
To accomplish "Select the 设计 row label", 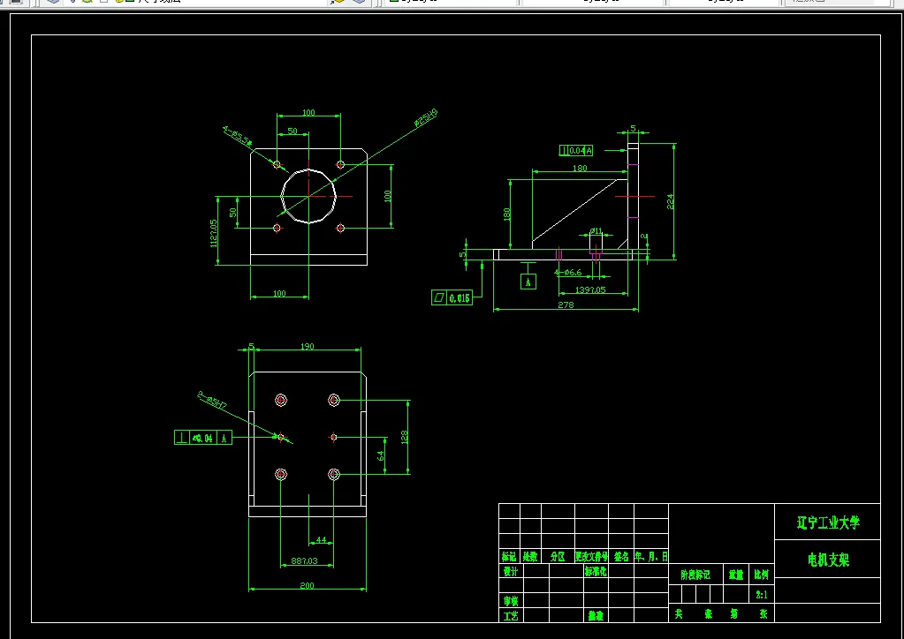I will click(x=511, y=572).
